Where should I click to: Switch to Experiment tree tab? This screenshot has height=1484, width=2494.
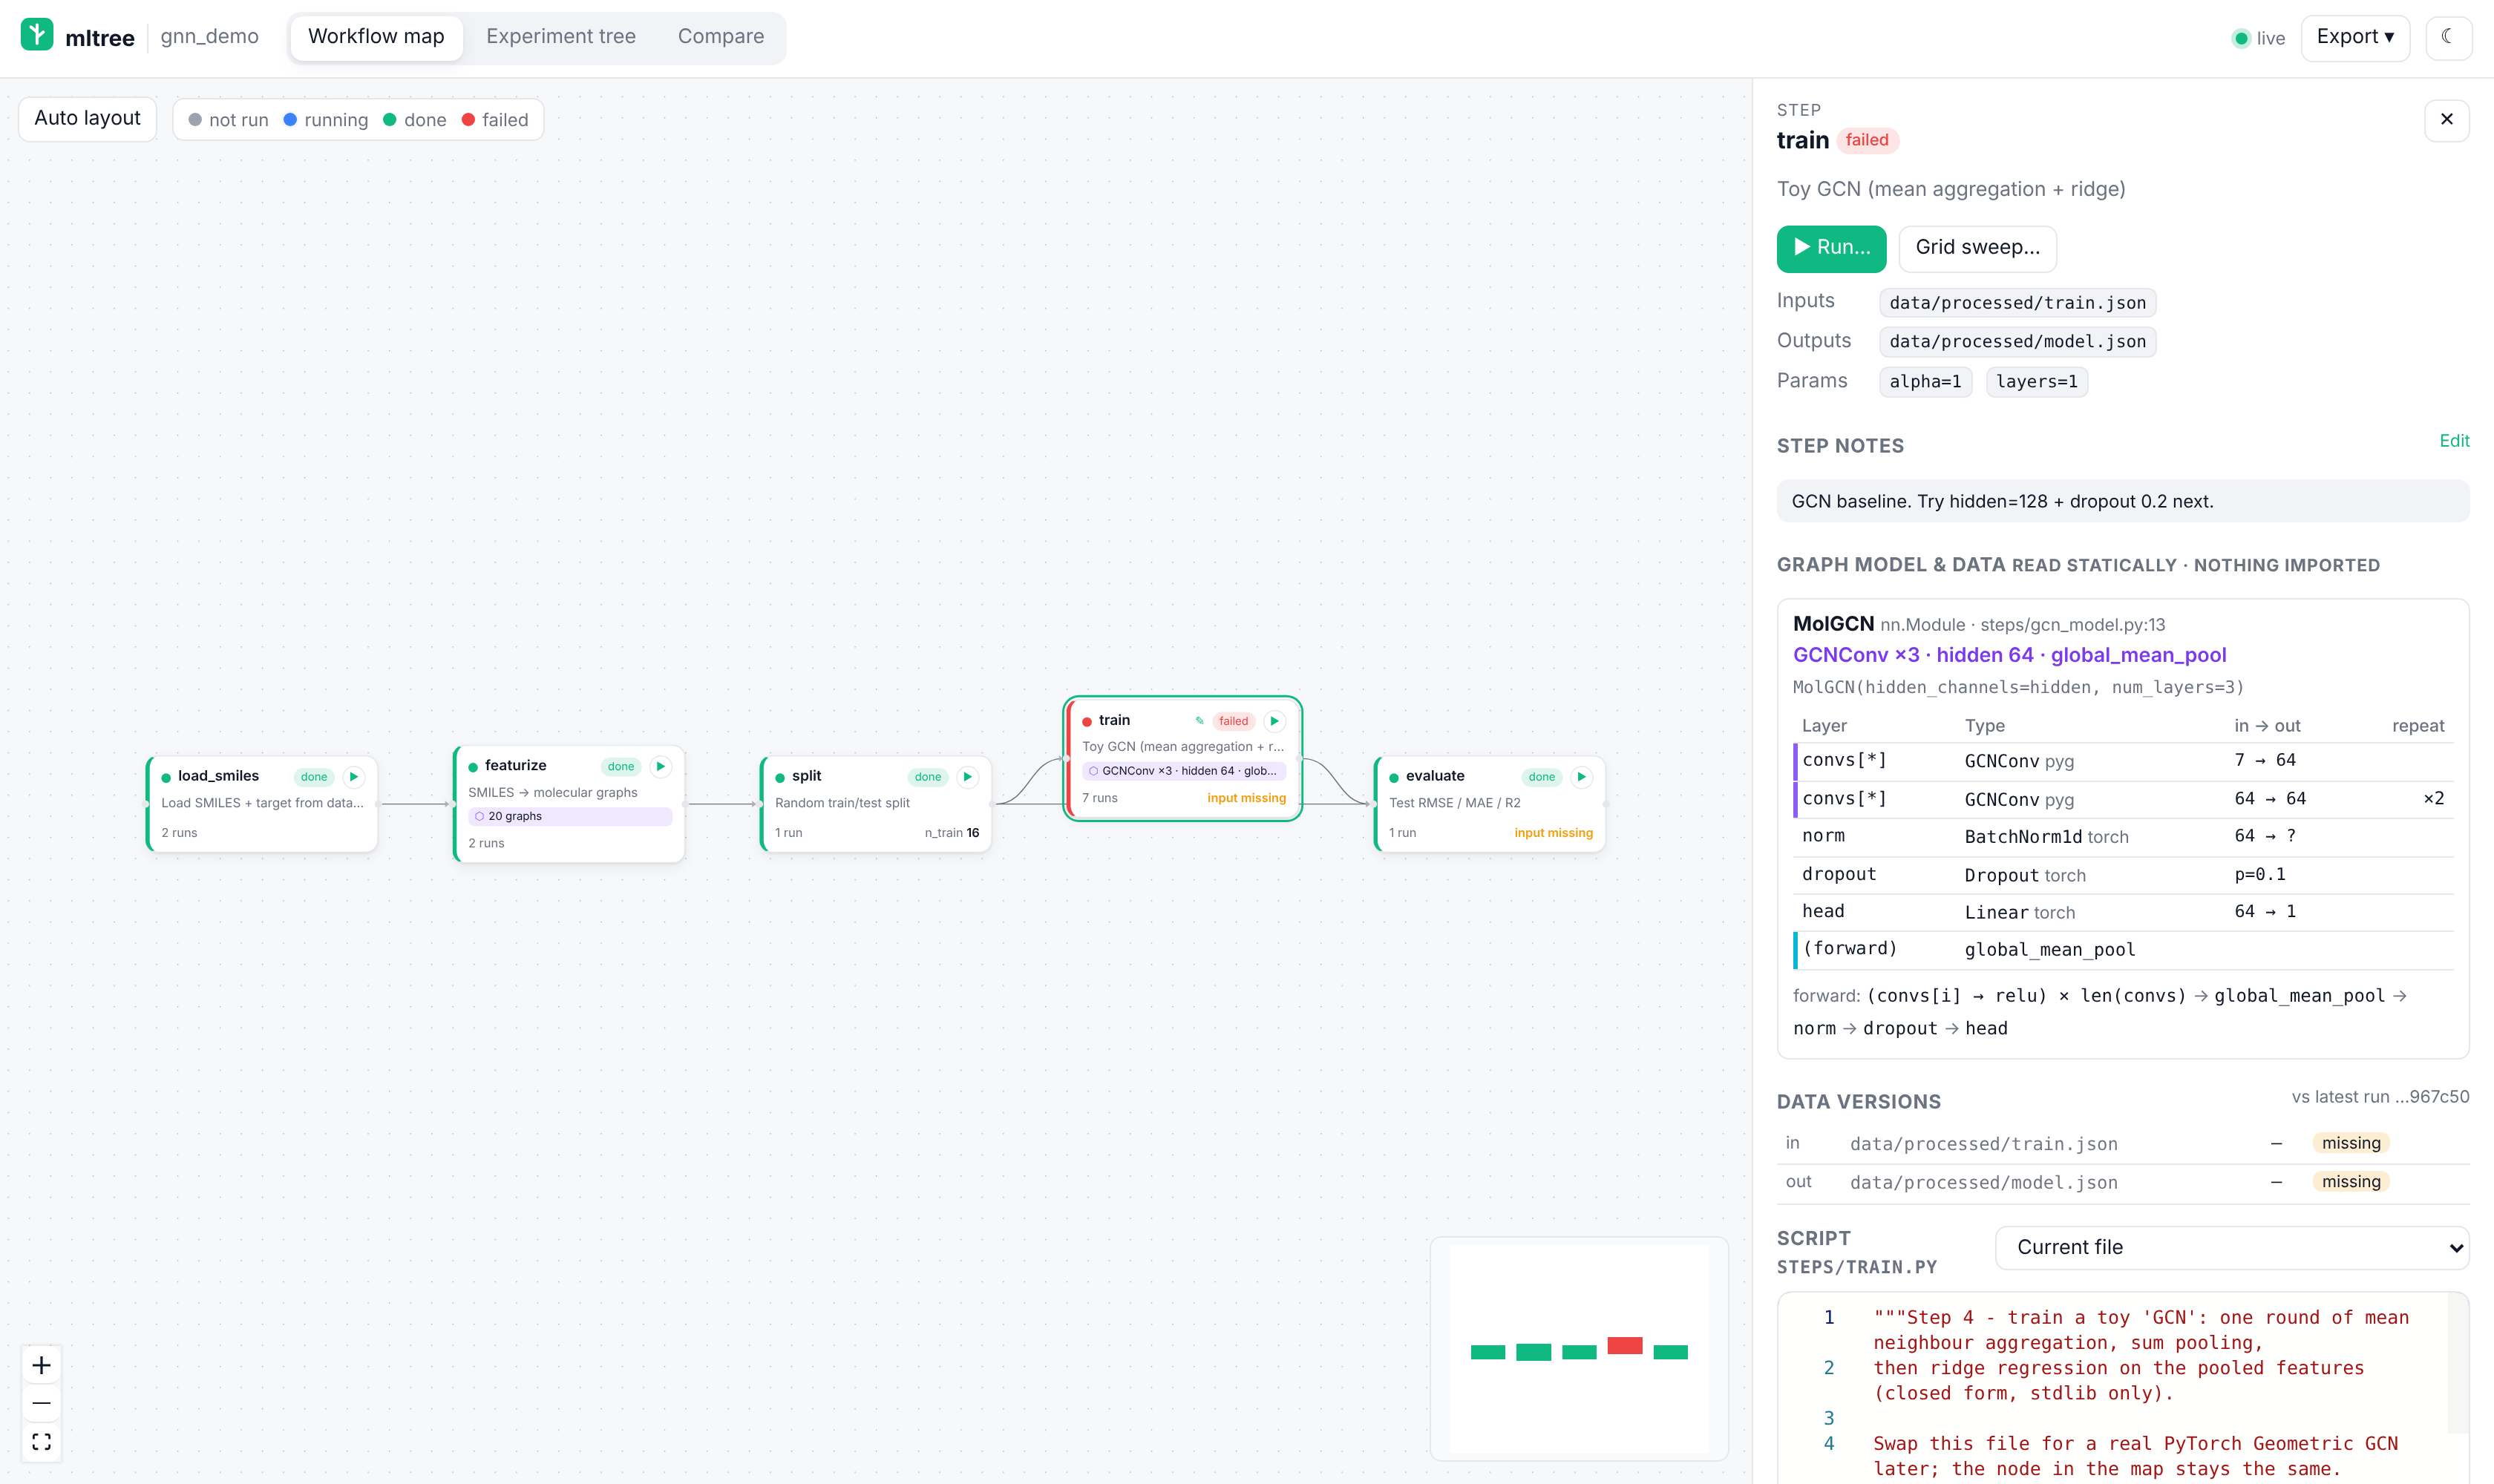coord(561,37)
